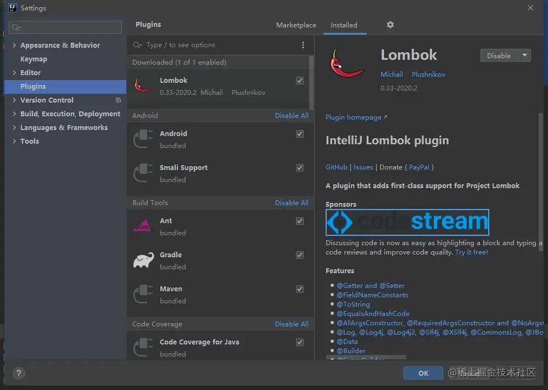Open the Disable button dropdown arrow
The height and width of the screenshot is (390, 548).
pos(524,55)
